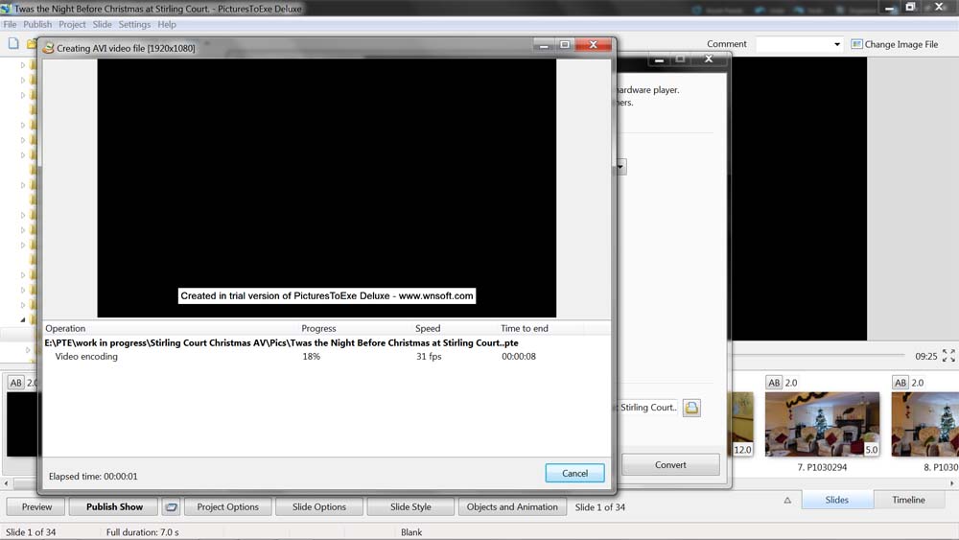This screenshot has height=540, width=959.
Task: Switch to the Slides tab
Action: pyautogui.click(x=836, y=500)
